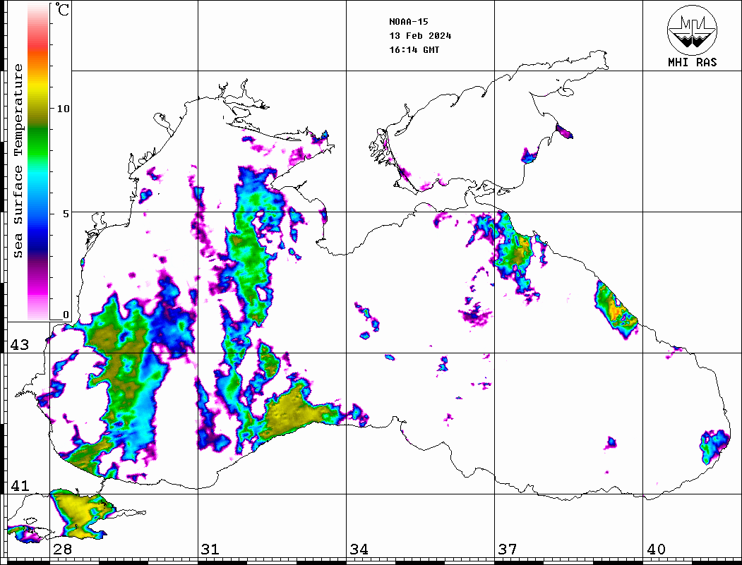Viewport: 742px width, 565px height.
Task: Click the "10" tick on the temperature scale
Action: click(x=63, y=109)
